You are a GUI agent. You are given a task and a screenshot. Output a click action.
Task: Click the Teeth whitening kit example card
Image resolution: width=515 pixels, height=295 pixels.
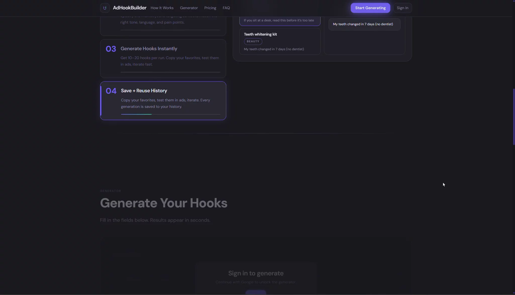280,41
